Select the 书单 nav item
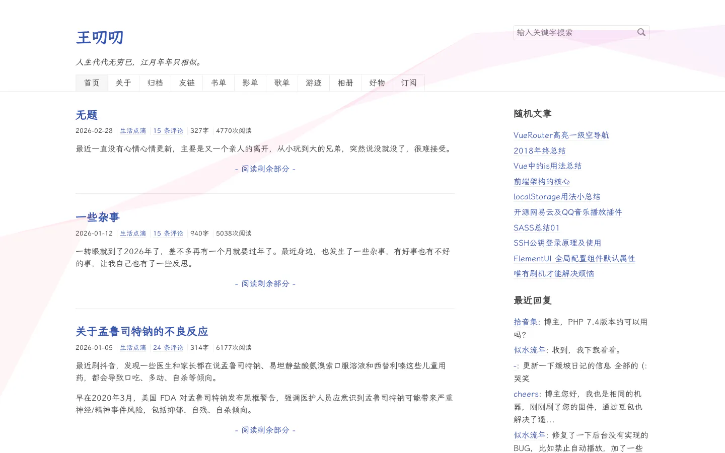Viewport: 725px width, 453px height. tap(219, 83)
